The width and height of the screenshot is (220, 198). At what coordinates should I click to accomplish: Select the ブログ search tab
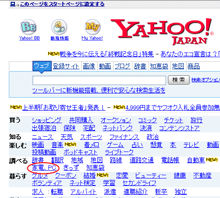pyautogui.click(x=123, y=66)
